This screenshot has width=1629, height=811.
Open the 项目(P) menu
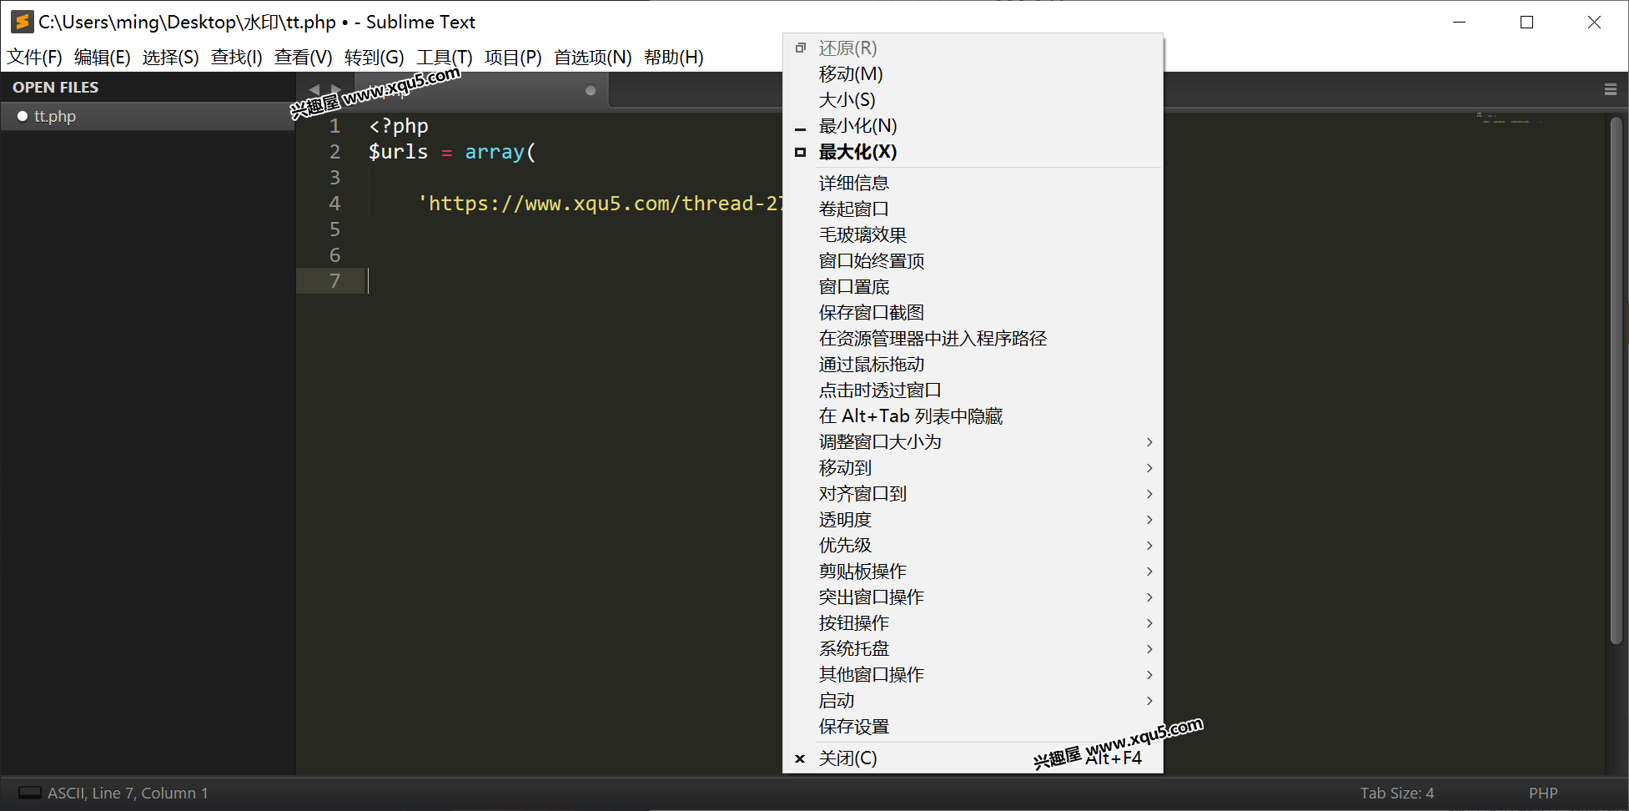click(513, 57)
